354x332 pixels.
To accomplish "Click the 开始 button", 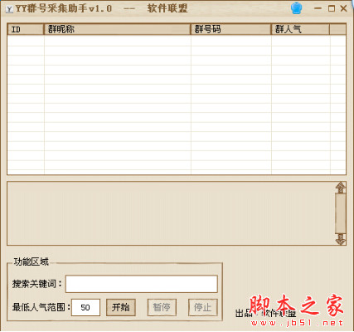I will tap(121, 307).
